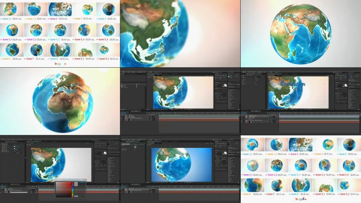The height and width of the screenshot is (203, 361).
Task: Open the large Africa and India globe preview
Action: pos(300,34)
